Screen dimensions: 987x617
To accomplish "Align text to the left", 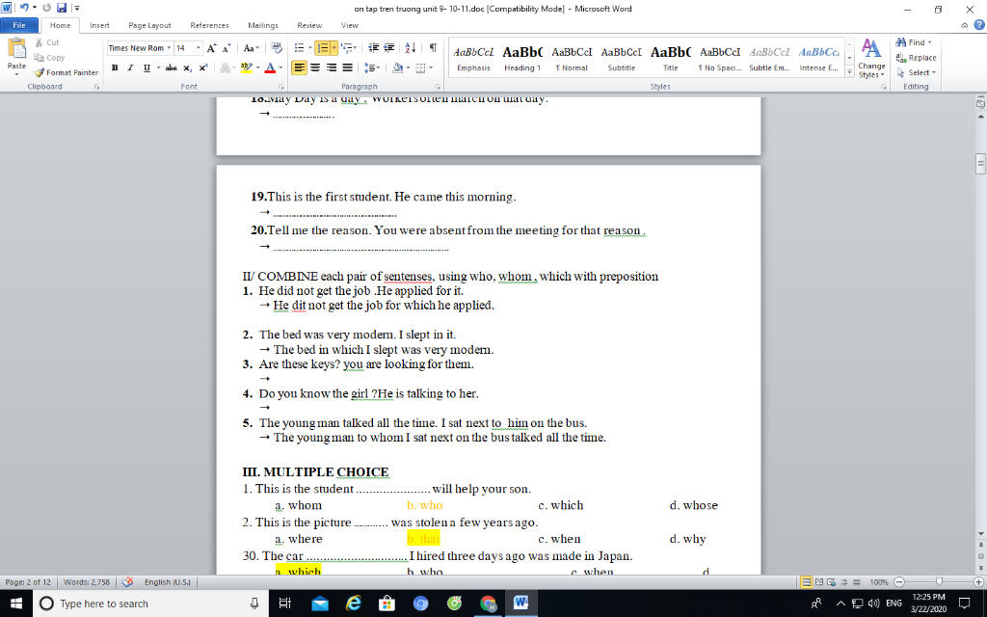I will pos(299,67).
